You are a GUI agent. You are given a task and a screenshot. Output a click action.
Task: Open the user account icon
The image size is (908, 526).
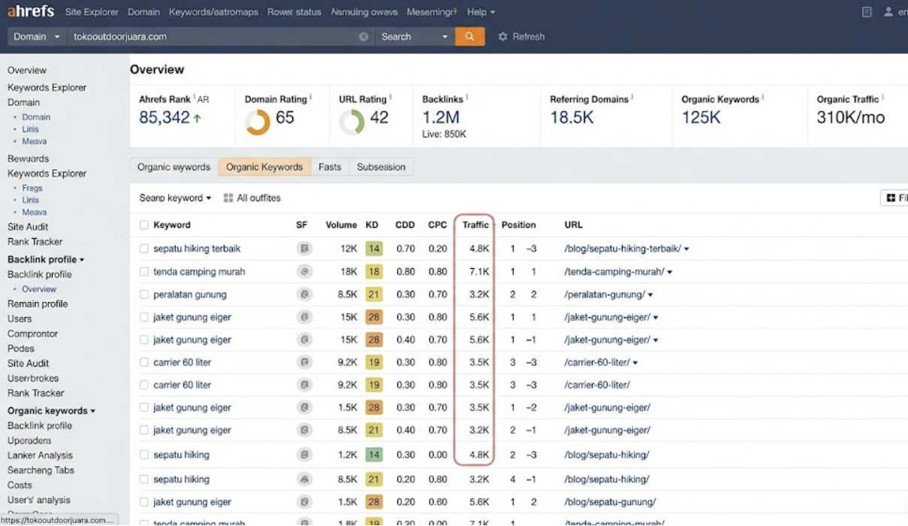tap(888, 12)
